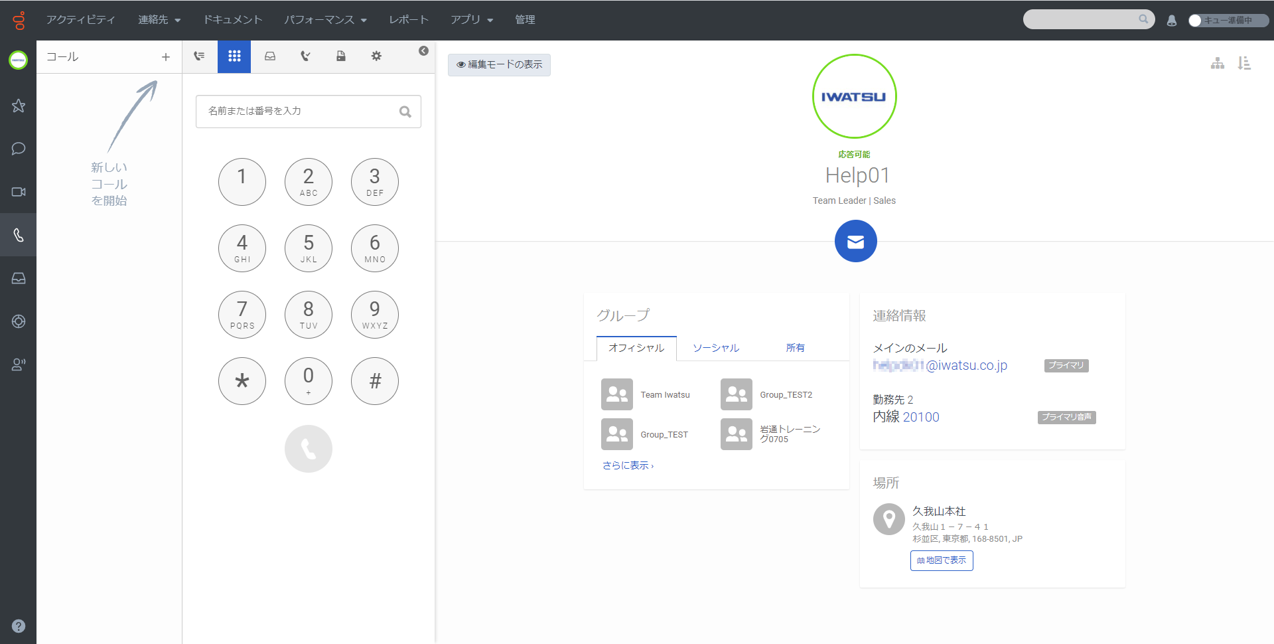Open Team Iwatsu group
Viewport: 1274px width, 644px height.
click(646, 395)
